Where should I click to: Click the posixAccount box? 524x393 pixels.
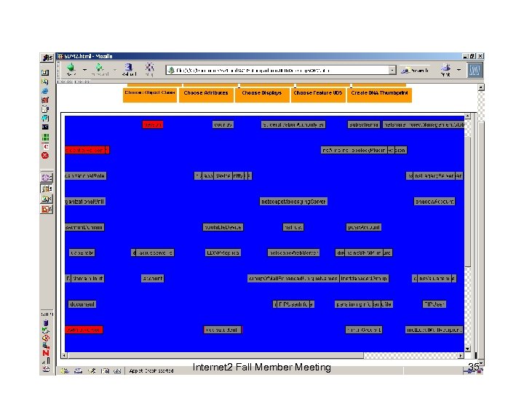click(364, 227)
